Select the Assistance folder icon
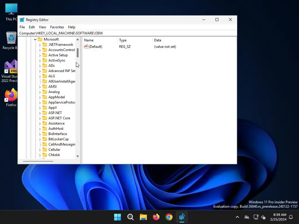Image resolution: width=299 pixels, height=224 pixels. pyautogui.click(x=45, y=123)
